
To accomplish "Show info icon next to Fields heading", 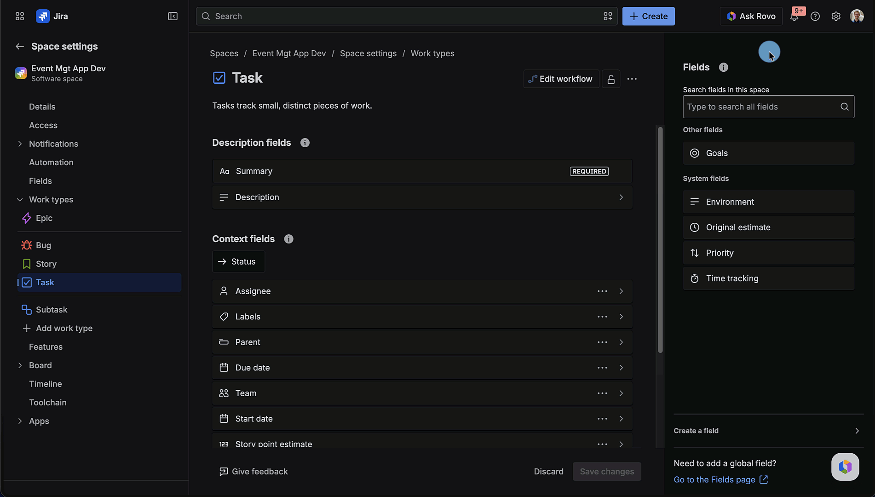I will click(724, 67).
